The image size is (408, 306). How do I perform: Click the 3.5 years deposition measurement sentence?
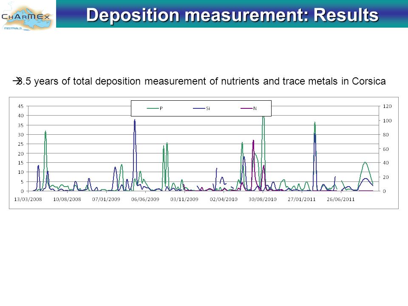[199, 81]
